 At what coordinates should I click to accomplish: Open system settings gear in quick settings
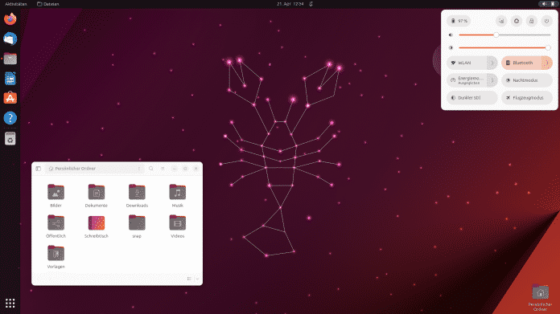[517, 21]
